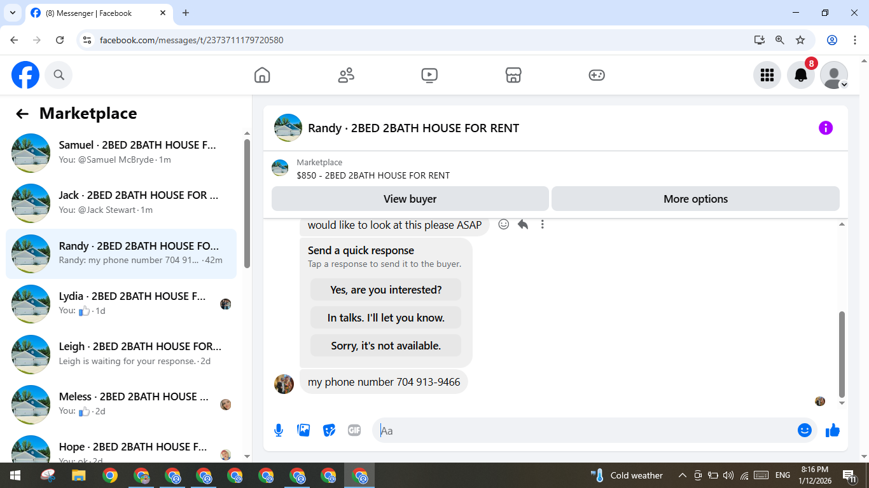Open the Chrome profile icon
Image resolution: width=869 pixels, height=488 pixels.
(832, 40)
